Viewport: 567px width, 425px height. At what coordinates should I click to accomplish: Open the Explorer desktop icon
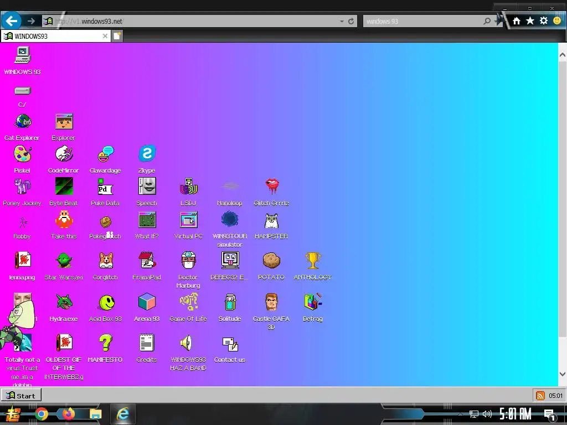64,121
